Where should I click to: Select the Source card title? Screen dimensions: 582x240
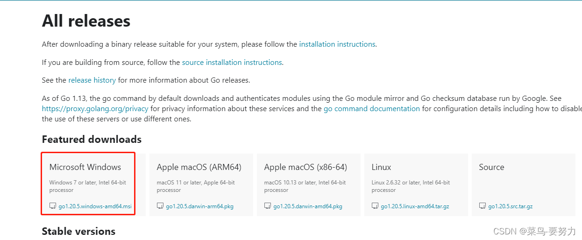pyautogui.click(x=492, y=167)
